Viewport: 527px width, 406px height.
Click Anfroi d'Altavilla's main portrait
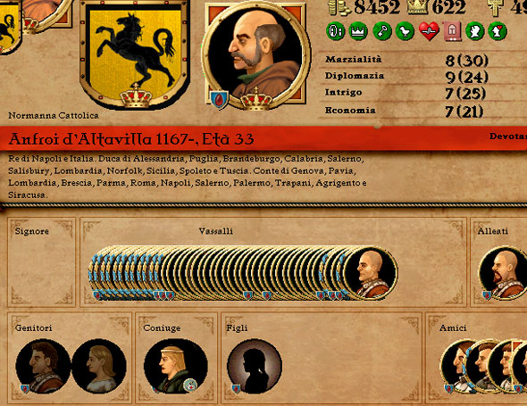click(x=255, y=55)
